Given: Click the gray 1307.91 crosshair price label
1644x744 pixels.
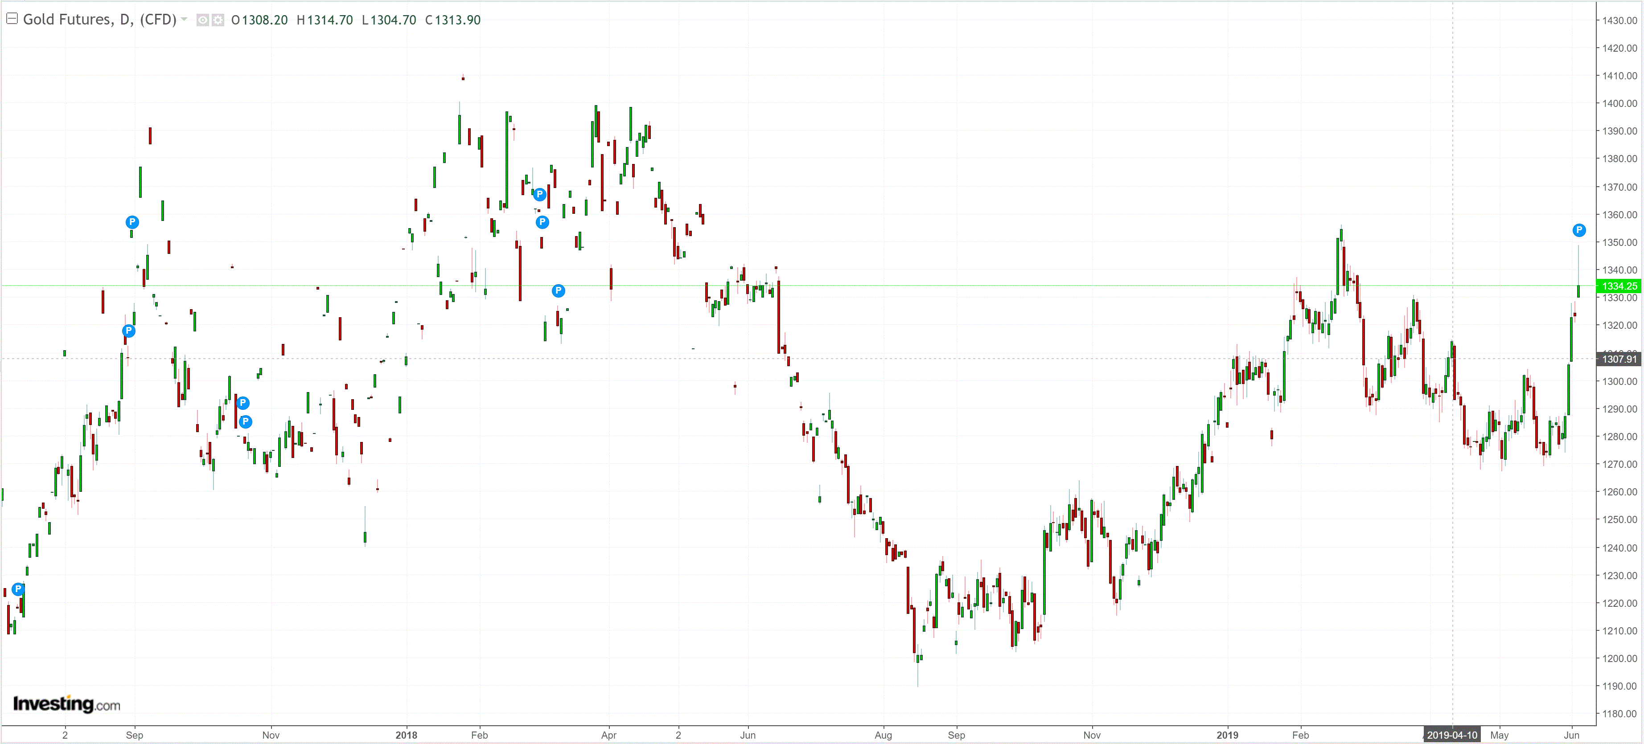Looking at the screenshot, I should [1619, 359].
